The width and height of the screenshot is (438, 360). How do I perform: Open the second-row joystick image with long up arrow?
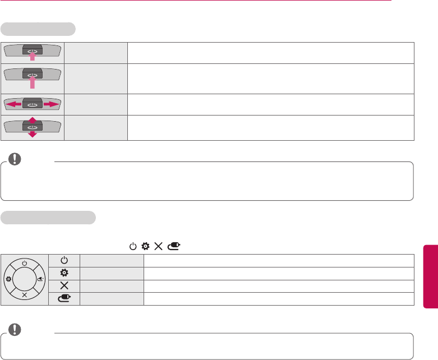pos(33,78)
